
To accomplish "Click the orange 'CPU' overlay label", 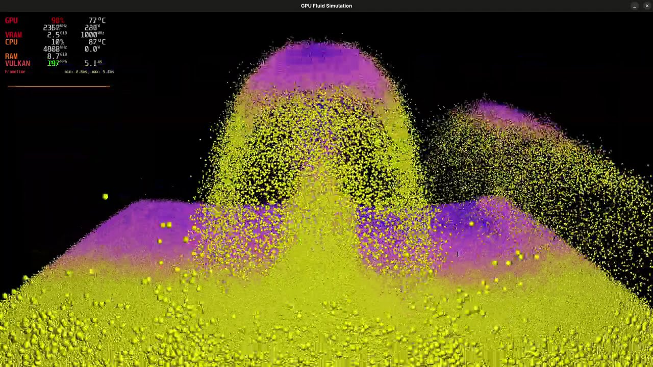I will tap(11, 42).
